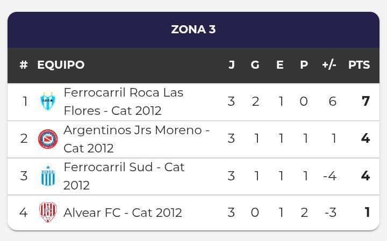The height and width of the screenshot is (241, 387).
Task: Sort by the EQUIPO column header
Action: click(61, 65)
